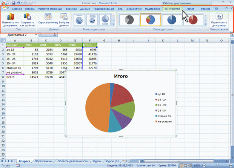Click legend entry '19 - 24'
234x168 pixels.
point(161,100)
